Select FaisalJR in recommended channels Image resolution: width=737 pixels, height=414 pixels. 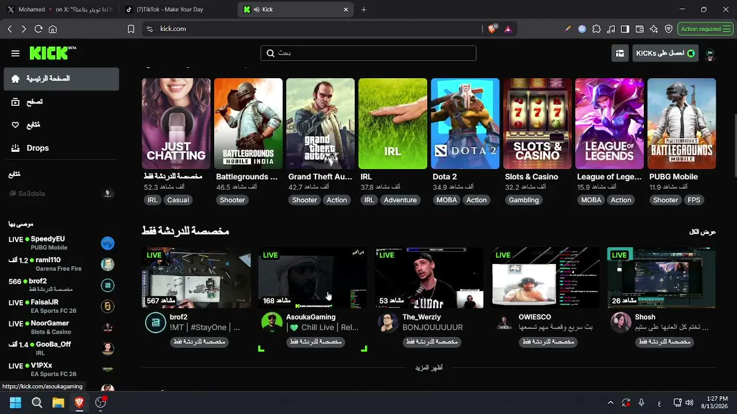[x=62, y=306]
